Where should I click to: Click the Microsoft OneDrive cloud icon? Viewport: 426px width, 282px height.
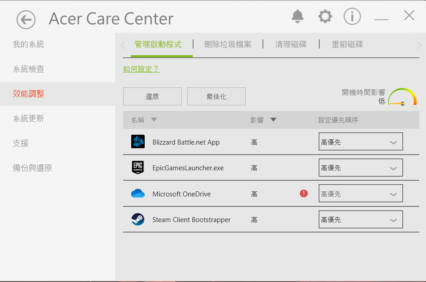tap(138, 194)
